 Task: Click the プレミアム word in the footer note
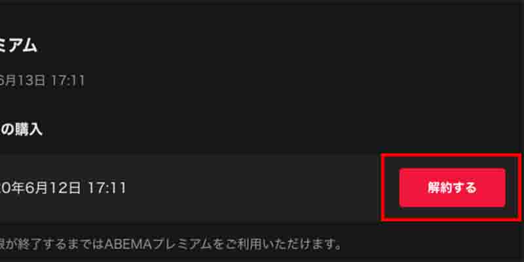pyautogui.click(x=181, y=245)
